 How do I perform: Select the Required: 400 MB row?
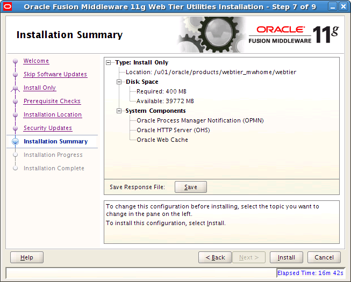coord(161,91)
